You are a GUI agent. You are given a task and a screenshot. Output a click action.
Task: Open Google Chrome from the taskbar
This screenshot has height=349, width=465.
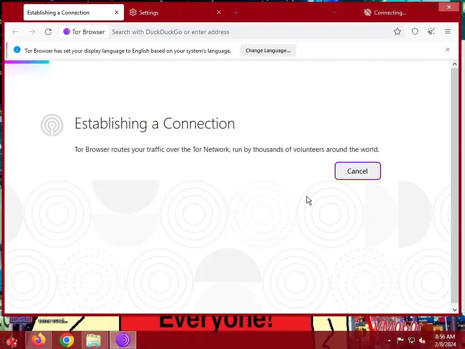(66, 340)
